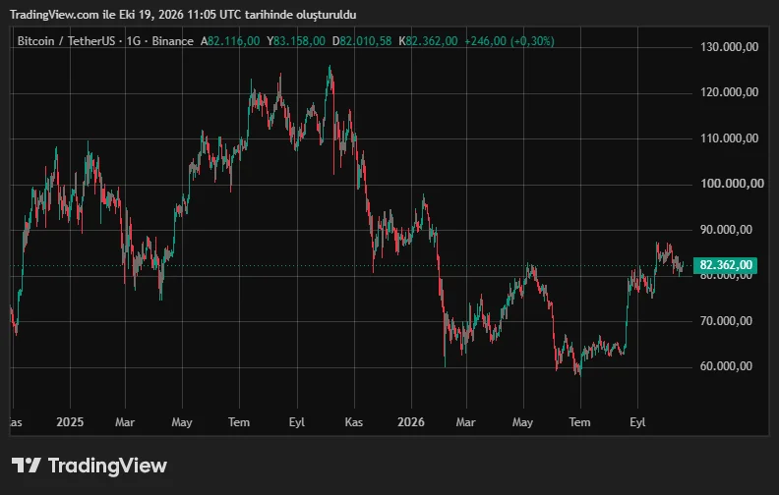779x495 pixels.
Task: Click the 90.000,00 price axis label
Action: tap(726, 230)
